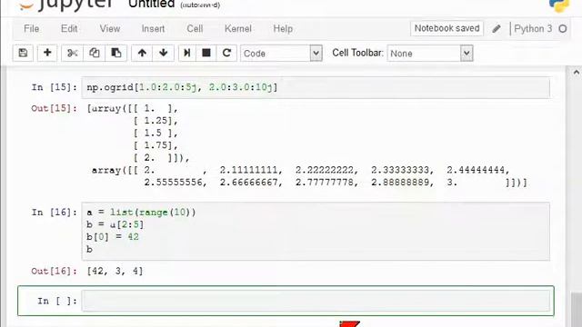Open the Help menu
582x327 pixels.
click(283, 28)
